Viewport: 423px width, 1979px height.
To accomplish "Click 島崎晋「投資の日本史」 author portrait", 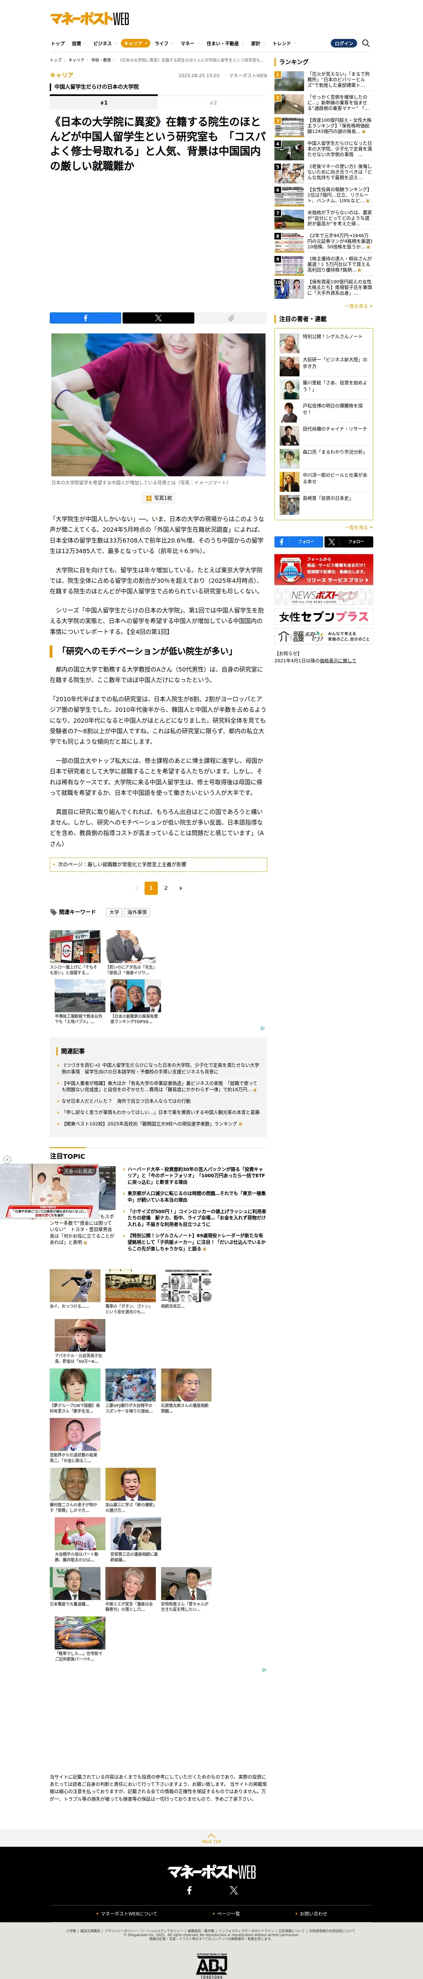I will pyautogui.click(x=290, y=505).
